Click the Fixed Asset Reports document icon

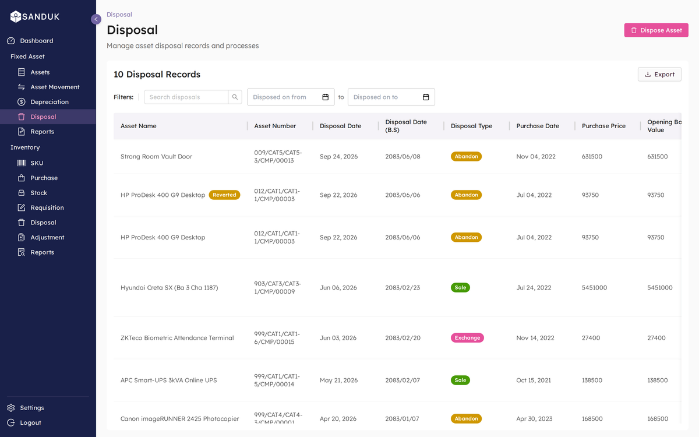22,132
